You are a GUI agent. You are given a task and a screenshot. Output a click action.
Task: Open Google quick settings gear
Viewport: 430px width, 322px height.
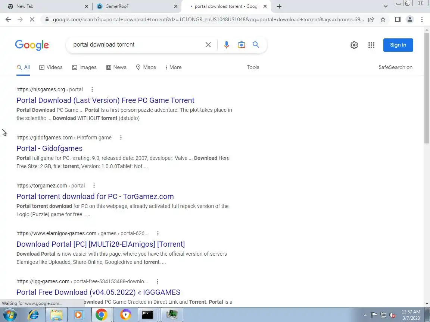[354, 45]
